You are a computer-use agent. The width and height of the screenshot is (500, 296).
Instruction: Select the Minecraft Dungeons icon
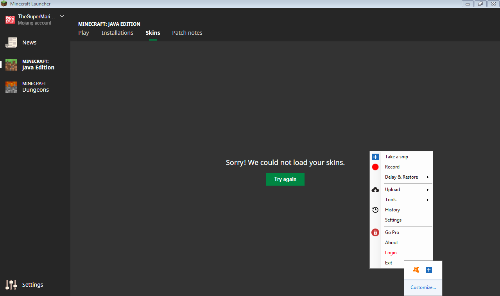11,87
